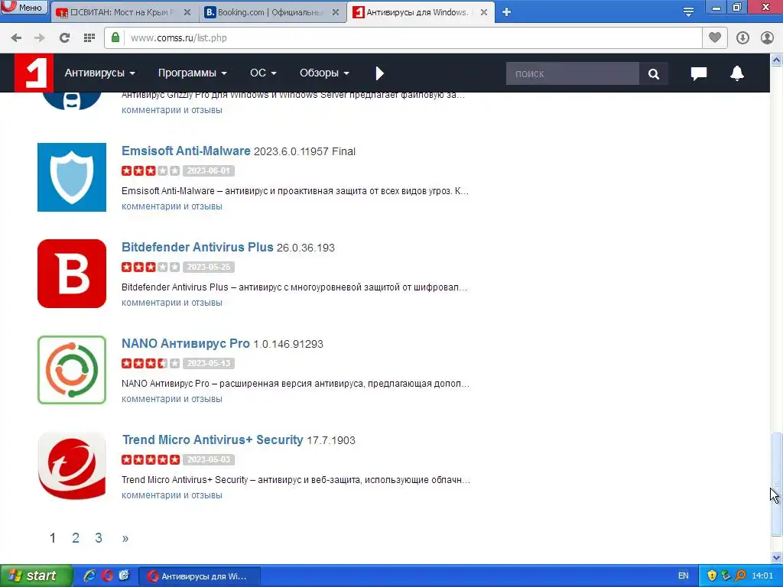Open комментарии и отзывы for Grizzly Pro
Screen dimensions: 783x587
point(172,110)
